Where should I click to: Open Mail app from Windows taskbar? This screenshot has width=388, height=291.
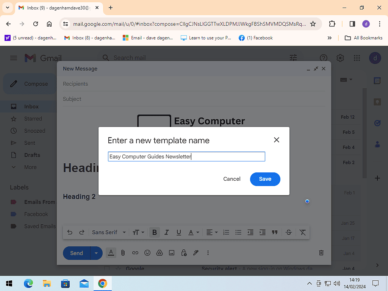[84, 283]
